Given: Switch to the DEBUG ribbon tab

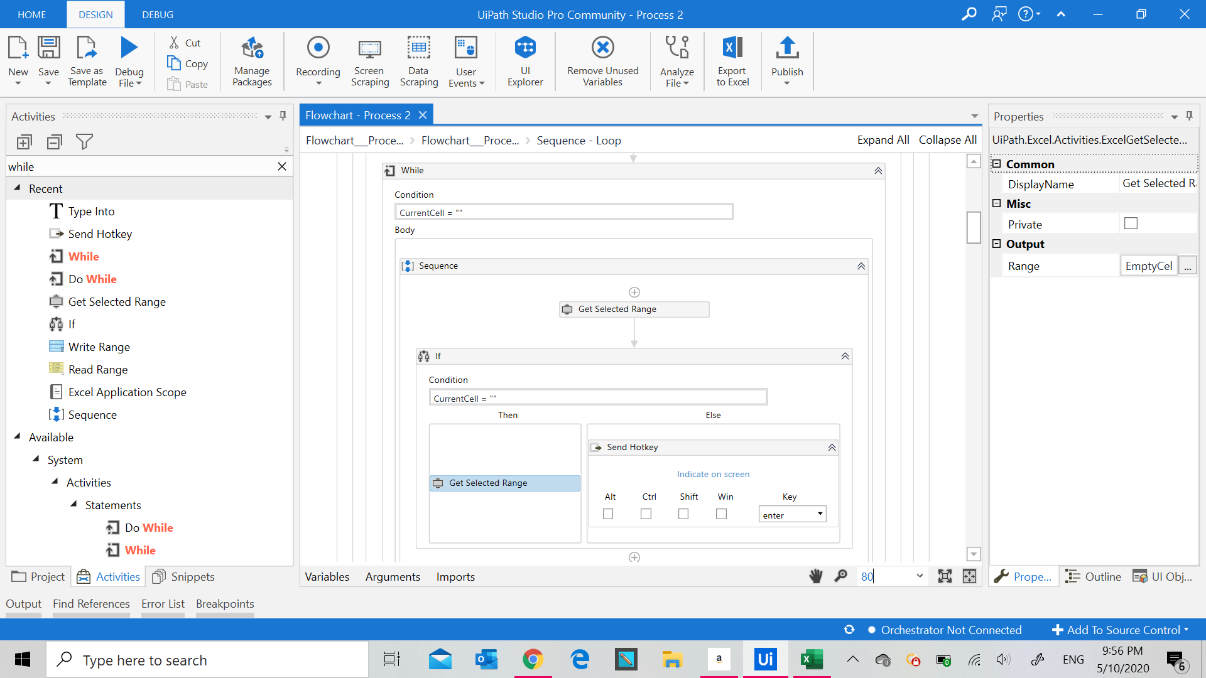Looking at the screenshot, I should pos(157,14).
